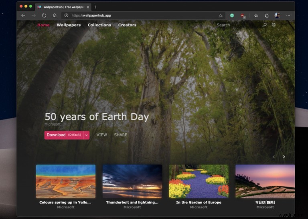Screen dimensions: 308x219
Task: Open the Microsoft creator link under Earth Day title
Action: pyautogui.click(x=53, y=124)
